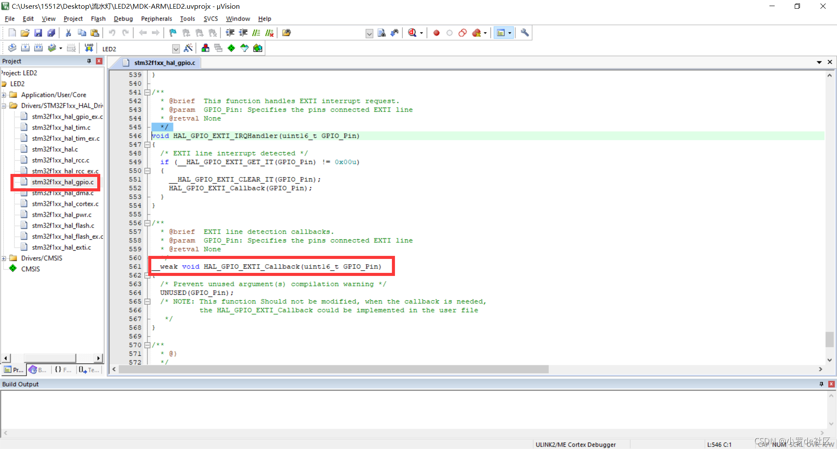Image resolution: width=837 pixels, height=449 pixels.
Task: Select stm32f1xx_hal_exti.c file
Action: pyautogui.click(x=61, y=248)
